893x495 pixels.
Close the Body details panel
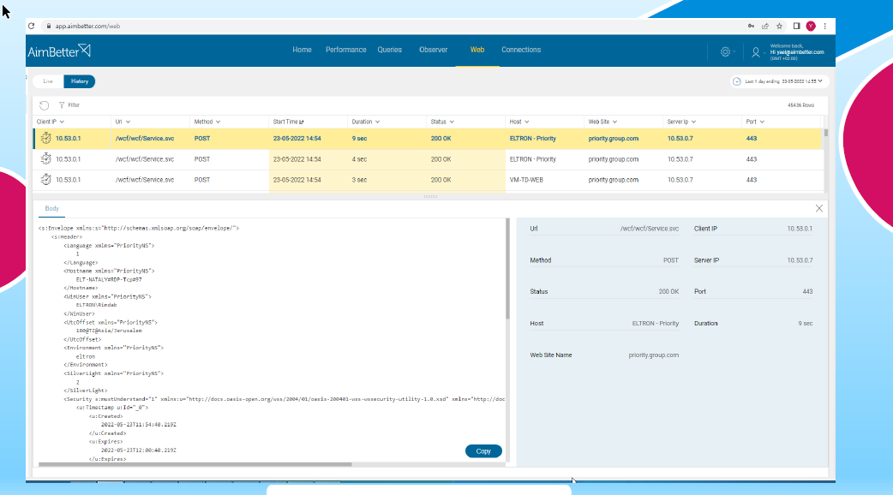[818, 208]
